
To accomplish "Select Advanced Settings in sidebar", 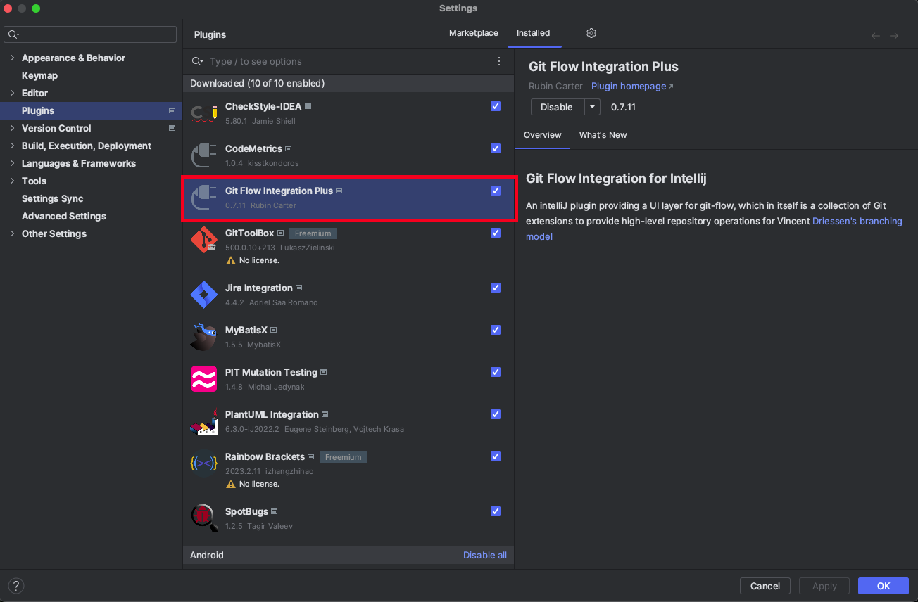I will [x=64, y=216].
